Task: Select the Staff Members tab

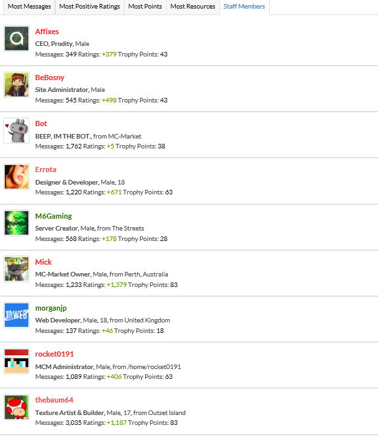Action: coord(244,7)
